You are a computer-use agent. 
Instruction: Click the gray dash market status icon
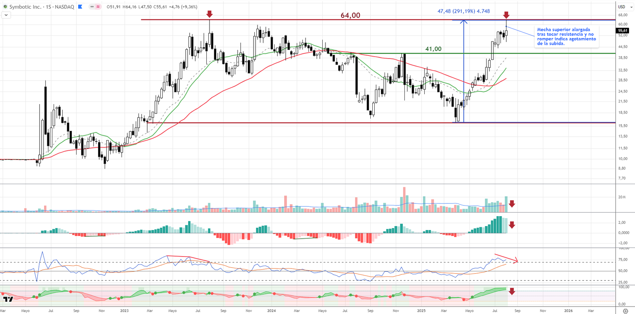(92, 7)
